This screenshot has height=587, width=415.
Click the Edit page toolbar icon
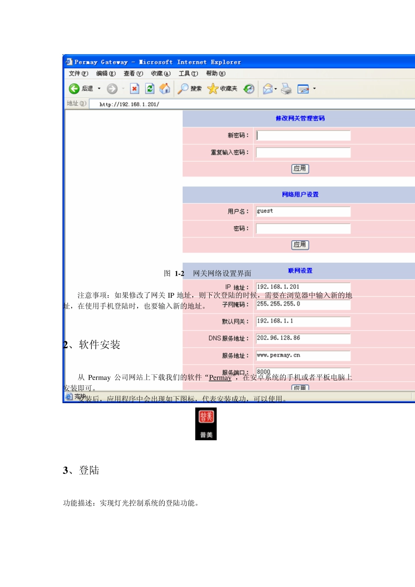tap(303, 89)
